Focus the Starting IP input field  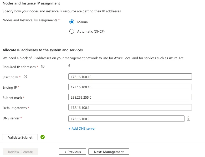130,77
